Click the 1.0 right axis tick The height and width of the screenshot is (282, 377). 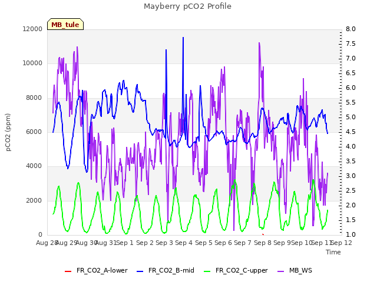point(350,234)
